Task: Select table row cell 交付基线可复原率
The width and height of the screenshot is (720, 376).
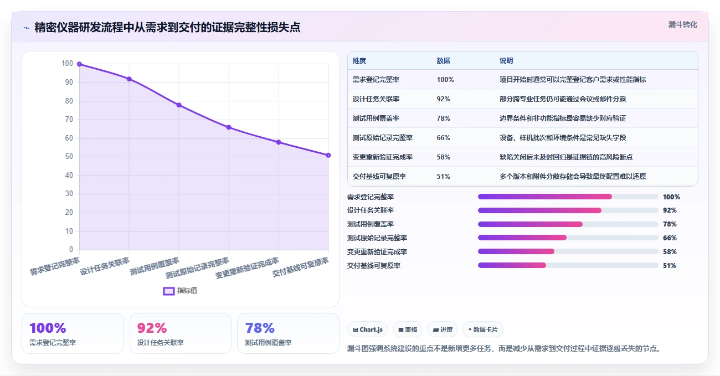Action: (x=379, y=177)
